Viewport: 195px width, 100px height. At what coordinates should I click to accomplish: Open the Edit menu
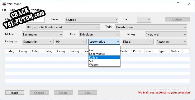12,10
